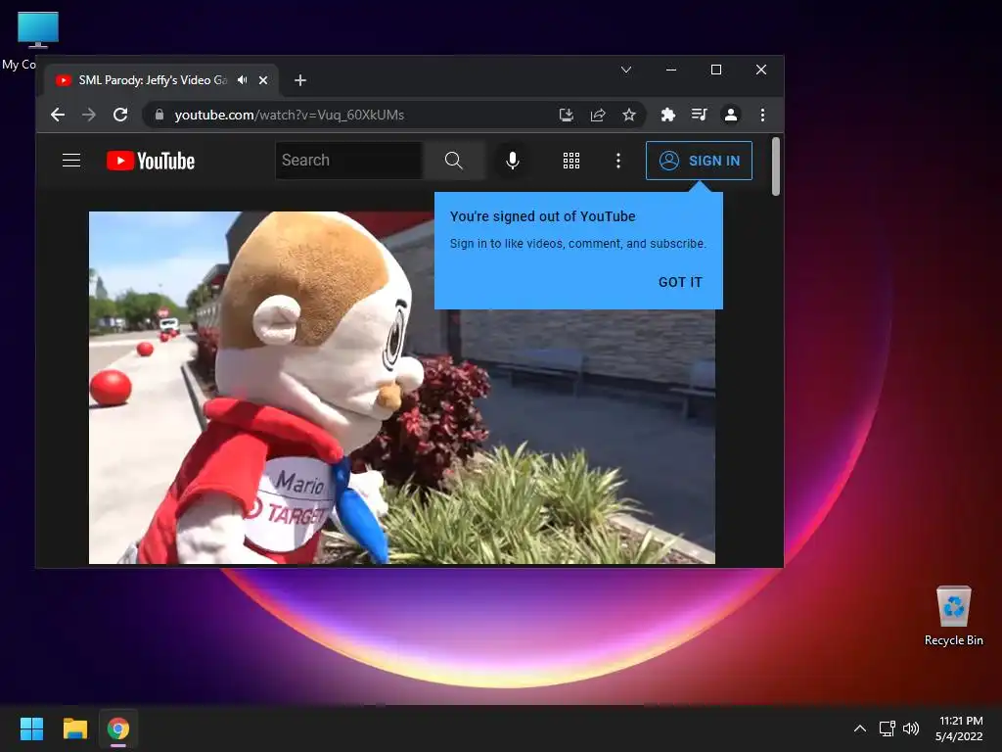Expand the tab search chevron
Viewport: 1002px width, 752px height.
(x=626, y=70)
